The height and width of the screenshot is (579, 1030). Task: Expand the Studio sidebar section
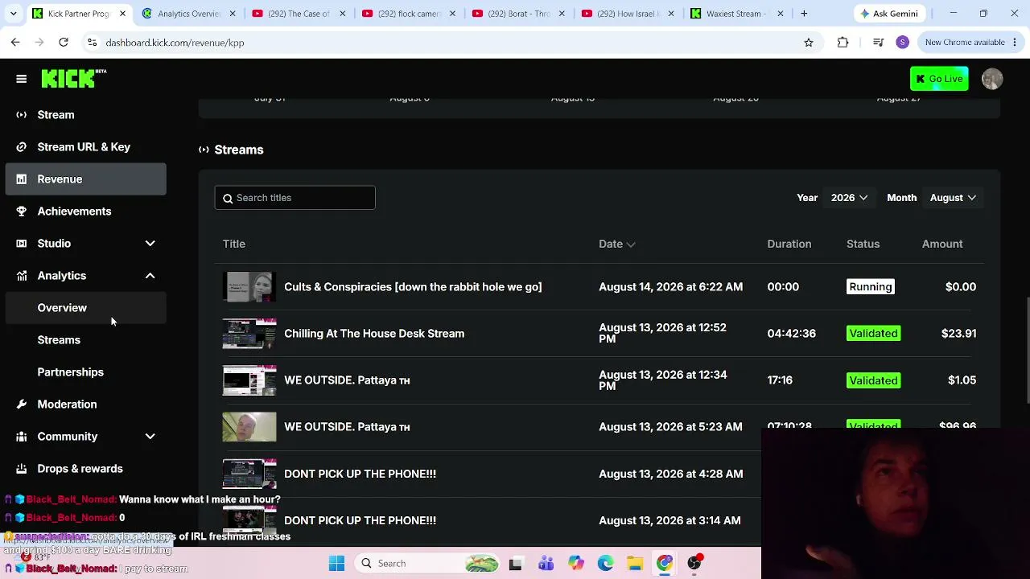(x=150, y=244)
